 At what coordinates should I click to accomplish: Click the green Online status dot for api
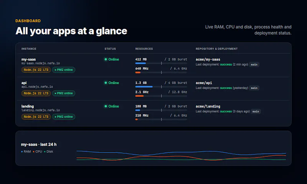[106, 83]
